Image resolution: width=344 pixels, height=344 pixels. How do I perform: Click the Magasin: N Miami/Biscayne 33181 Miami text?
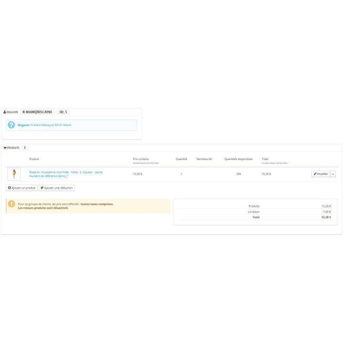click(x=44, y=125)
